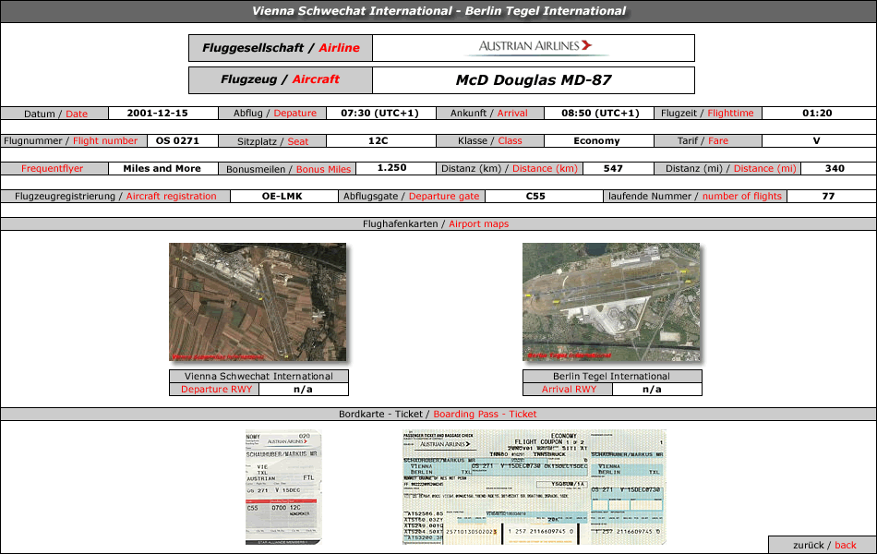Click the Sitzplatz / Seat label
Image resolution: width=877 pixels, height=554 pixels.
click(272, 141)
